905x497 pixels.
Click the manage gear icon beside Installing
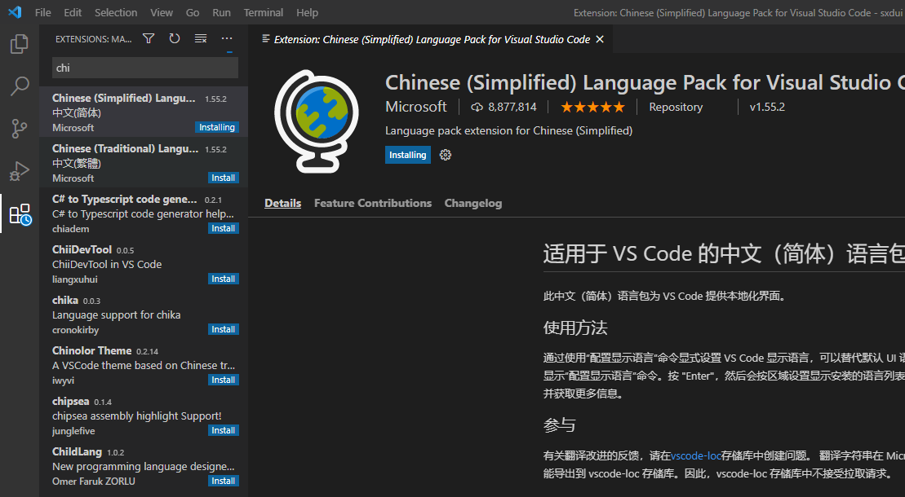coord(445,155)
